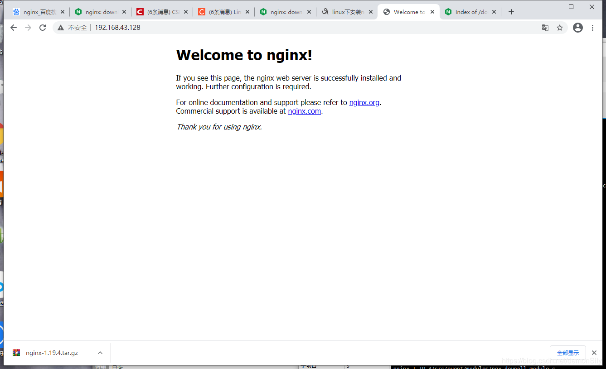Click the not-secure warning triangle icon

click(61, 28)
